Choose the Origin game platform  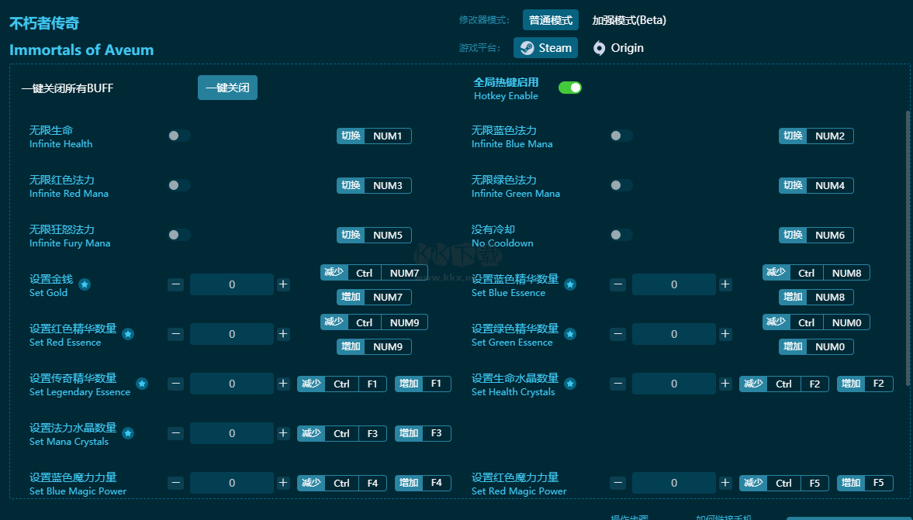618,48
